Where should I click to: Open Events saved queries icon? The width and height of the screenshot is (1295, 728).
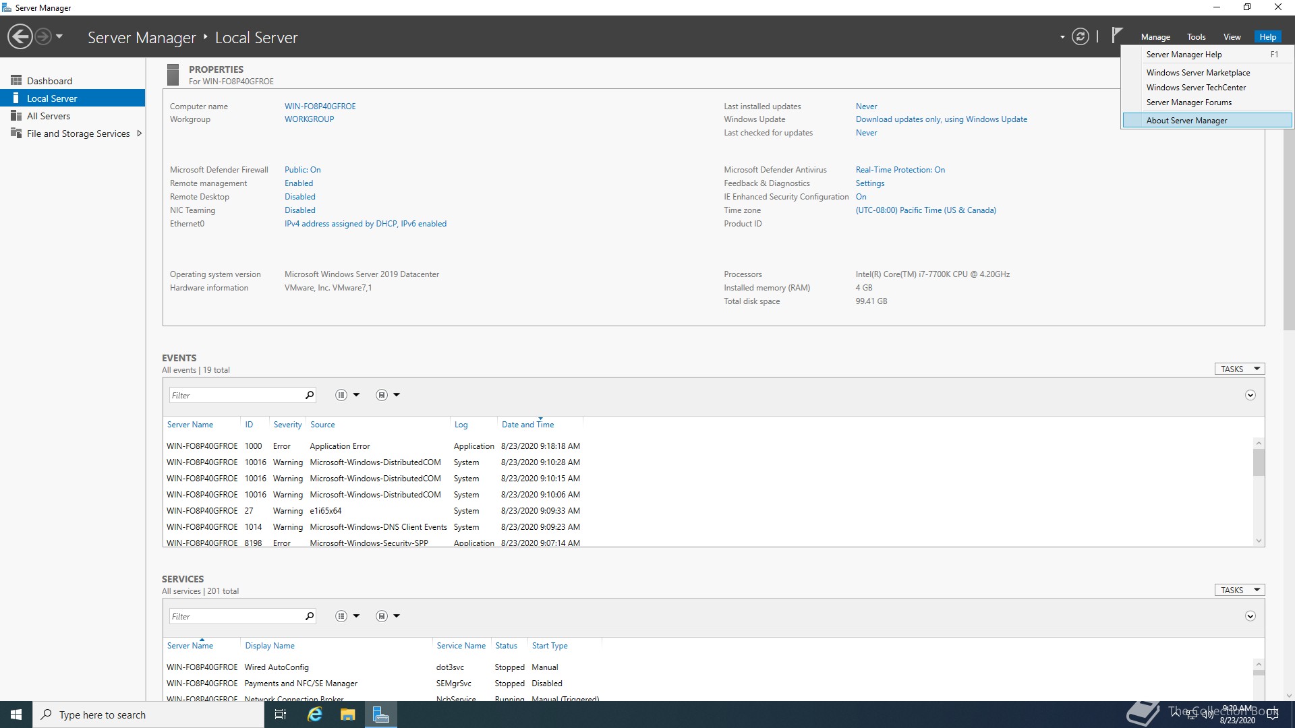pos(382,395)
